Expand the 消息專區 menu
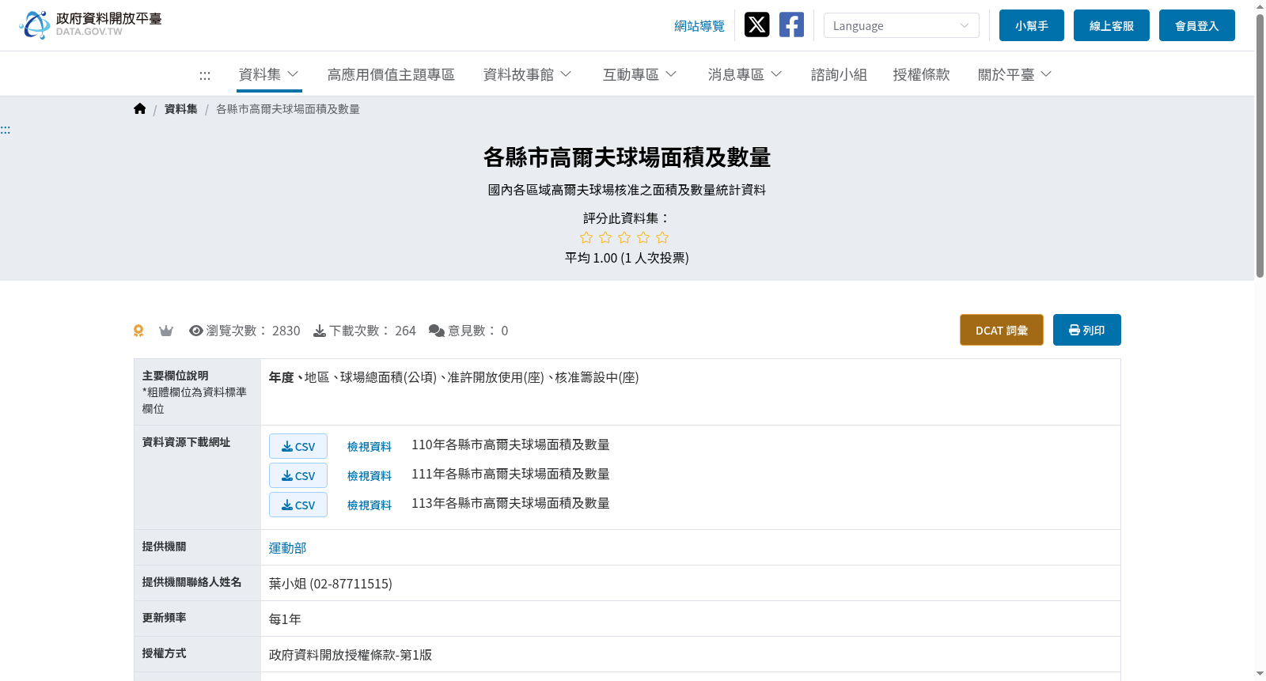This screenshot has height=681, width=1266. click(745, 74)
